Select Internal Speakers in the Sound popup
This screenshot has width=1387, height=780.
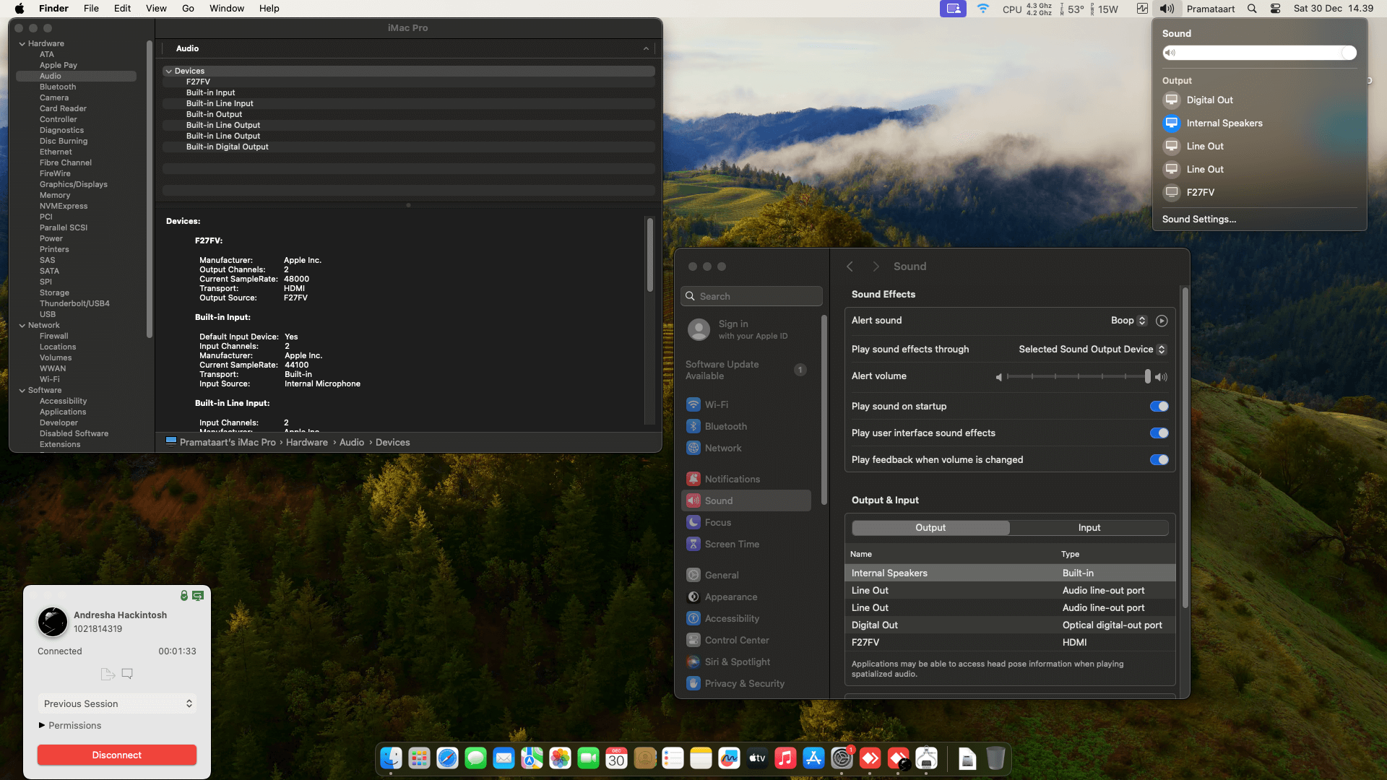(x=1224, y=123)
